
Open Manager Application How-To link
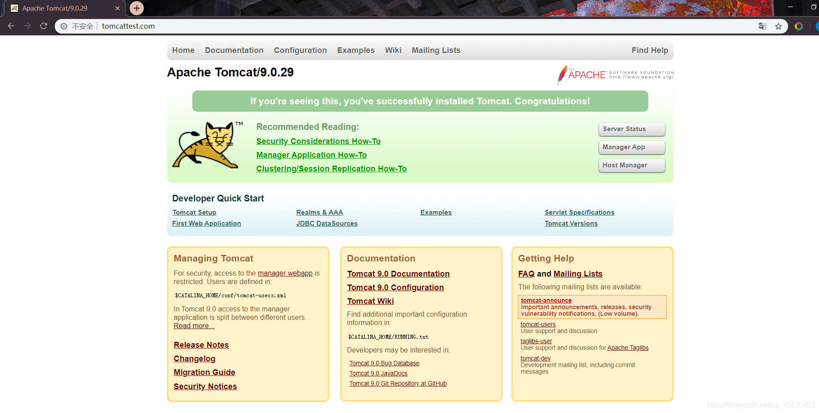[312, 155]
